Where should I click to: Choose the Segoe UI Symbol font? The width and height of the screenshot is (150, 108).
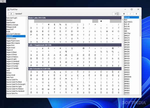12,66
